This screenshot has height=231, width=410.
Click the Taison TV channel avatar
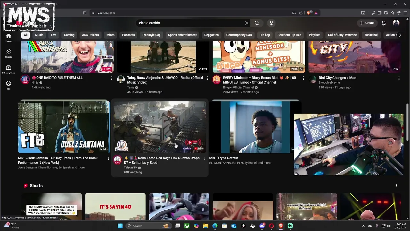point(118,160)
